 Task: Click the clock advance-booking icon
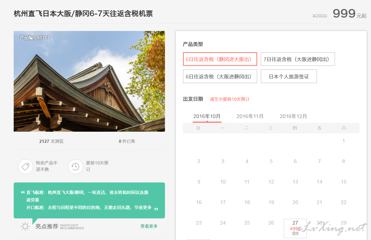click(76, 167)
